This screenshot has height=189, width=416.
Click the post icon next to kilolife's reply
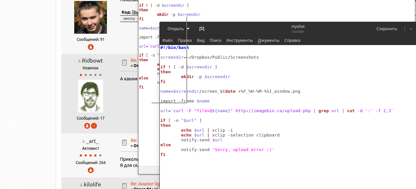coord(124,186)
